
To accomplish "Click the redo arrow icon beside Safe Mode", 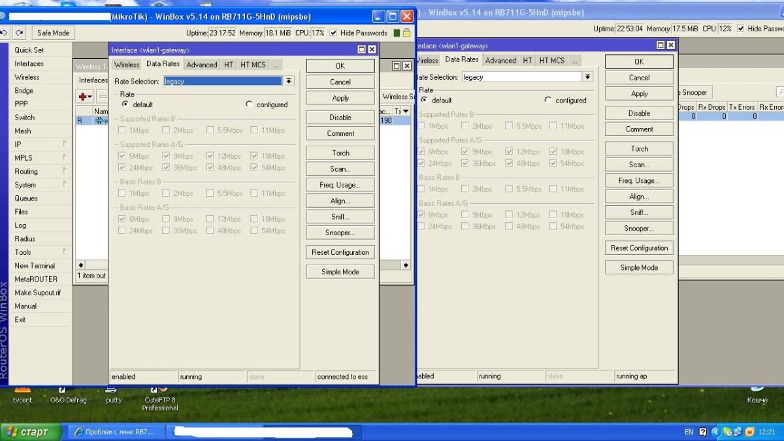I will (x=20, y=33).
